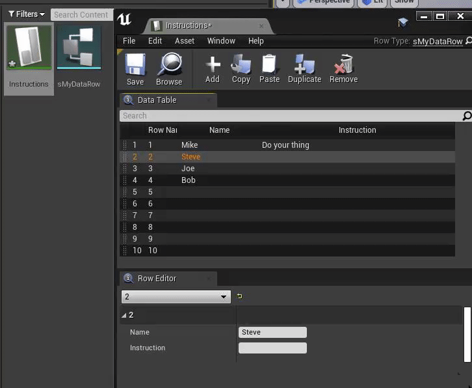Image resolution: width=472 pixels, height=388 pixels.
Task: Select row 6 in the data table
Action: coord(287,204)
